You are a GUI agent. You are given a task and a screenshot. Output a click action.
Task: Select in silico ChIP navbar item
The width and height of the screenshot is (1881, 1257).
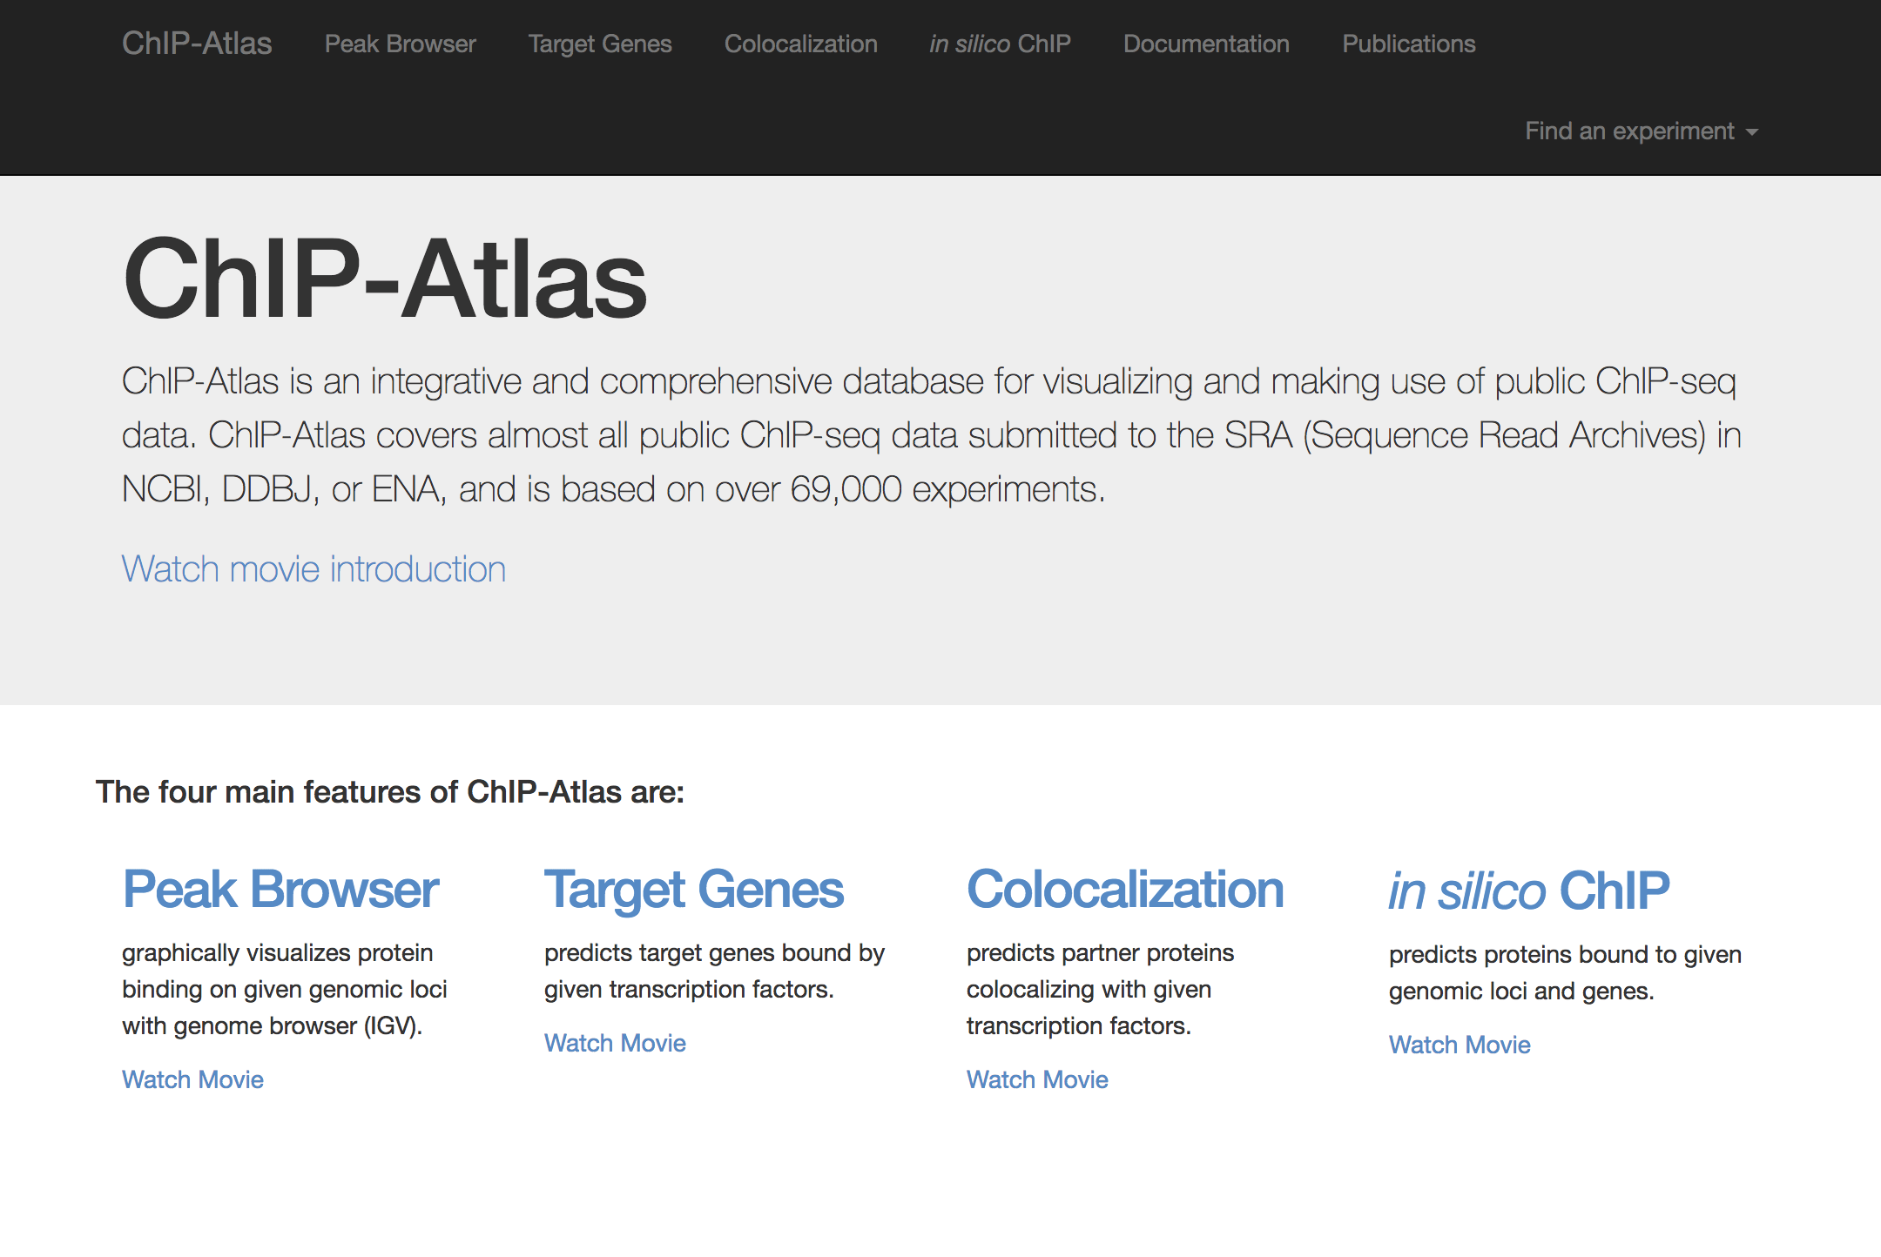click(1000, 44)
